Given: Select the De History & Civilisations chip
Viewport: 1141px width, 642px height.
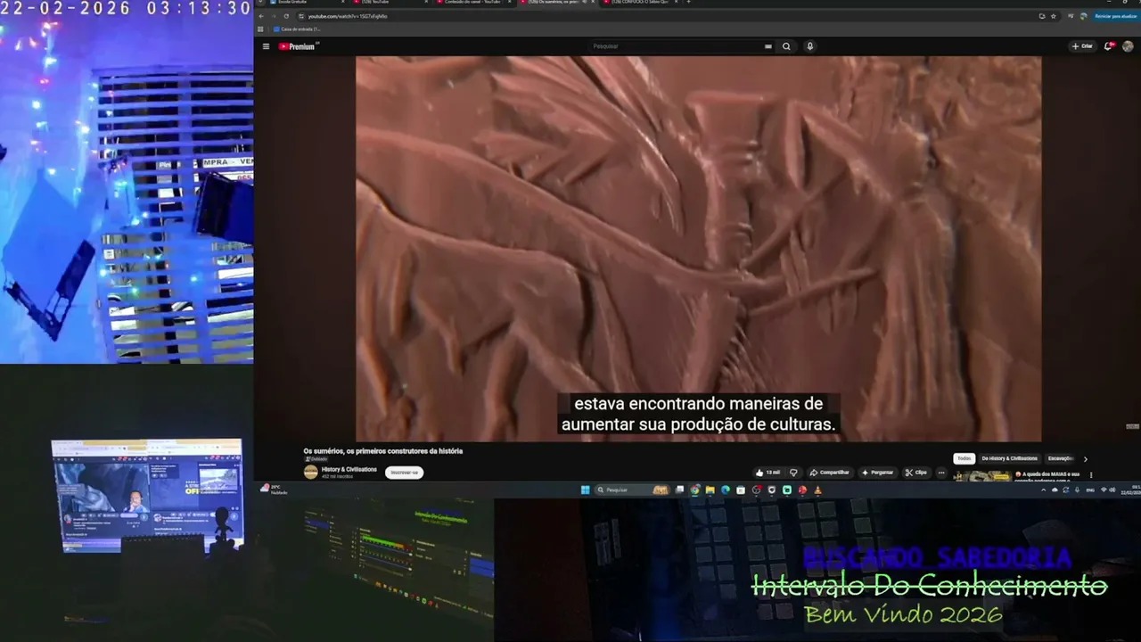Looking at the screenshot, I should point(1010,458).
